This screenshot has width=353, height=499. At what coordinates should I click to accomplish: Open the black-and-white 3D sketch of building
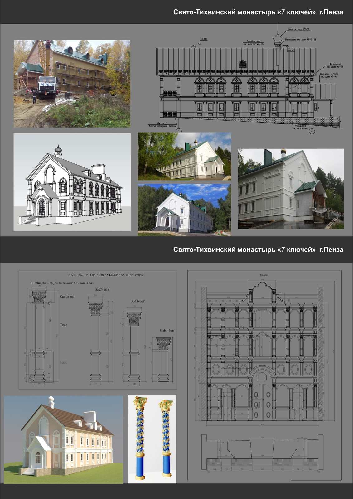coord(72,182)
